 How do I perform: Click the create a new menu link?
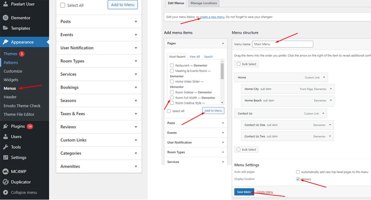[x=212, y=17]
